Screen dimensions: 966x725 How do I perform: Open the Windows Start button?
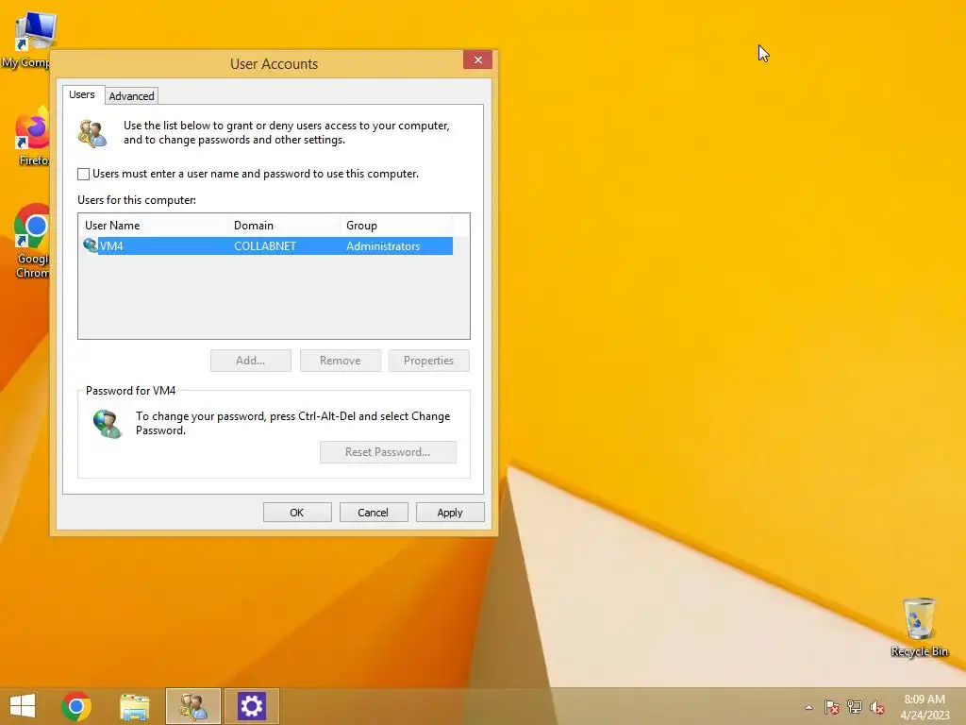[23, 706]
